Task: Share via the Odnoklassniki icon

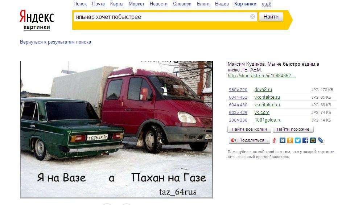Action: point(290,140)
